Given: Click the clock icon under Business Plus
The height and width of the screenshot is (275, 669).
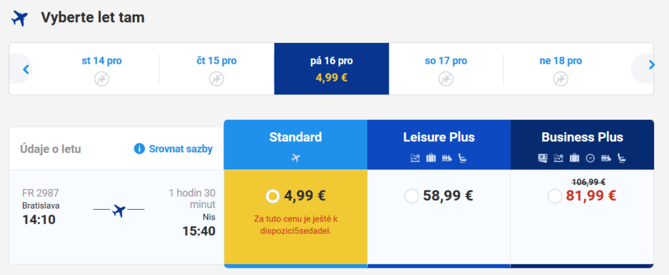Looking at the screenshot, I should pyautogui.click(x=590, y=158).
